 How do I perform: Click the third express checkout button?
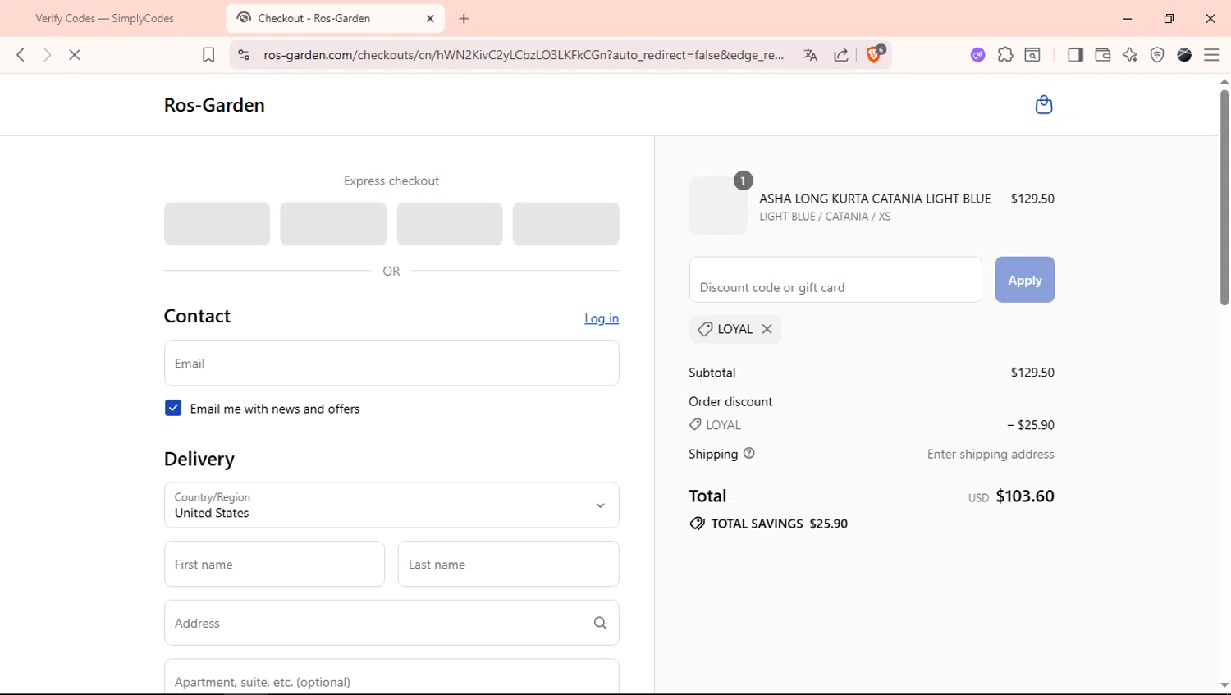pos(450,224)
